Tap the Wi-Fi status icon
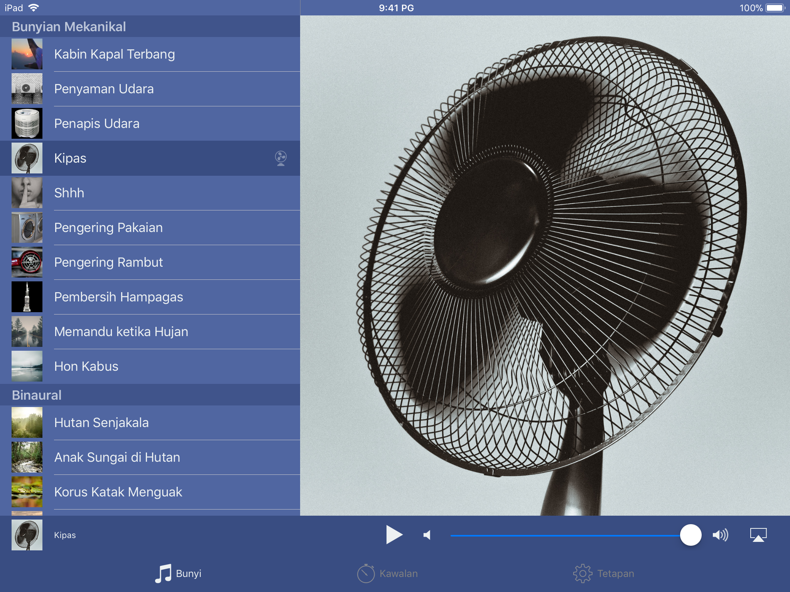The width and height of the screenshot is (790, 592). point(34,7)
